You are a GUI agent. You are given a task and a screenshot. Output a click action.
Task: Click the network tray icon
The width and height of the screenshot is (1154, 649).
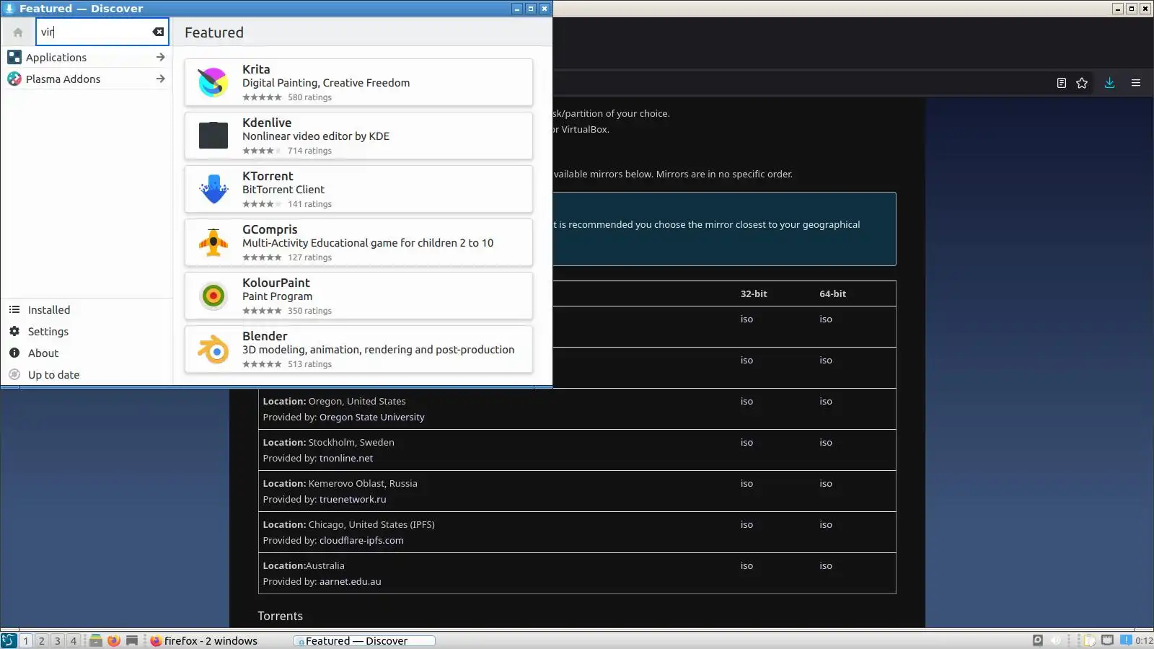coord(1107,640)
